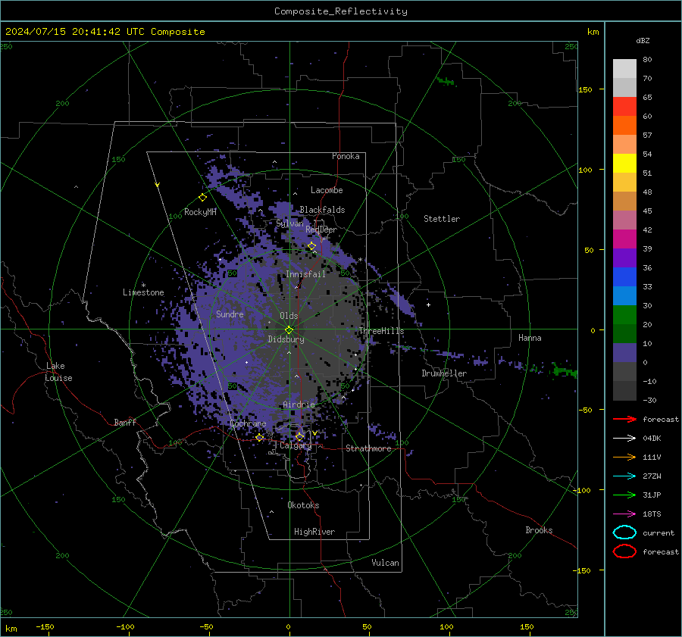Click the Airdrie label
682x637 pixels.
[299, 404]
